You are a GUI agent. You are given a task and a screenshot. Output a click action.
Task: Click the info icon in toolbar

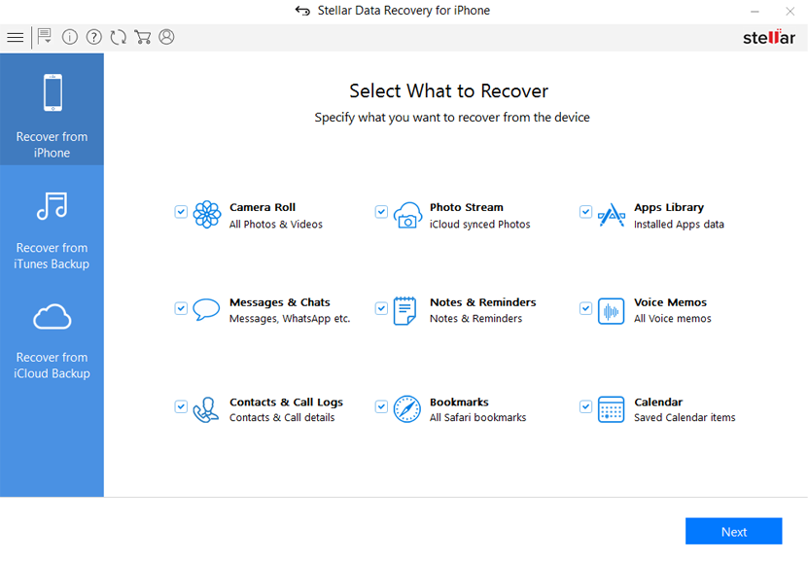coord(70,38)
